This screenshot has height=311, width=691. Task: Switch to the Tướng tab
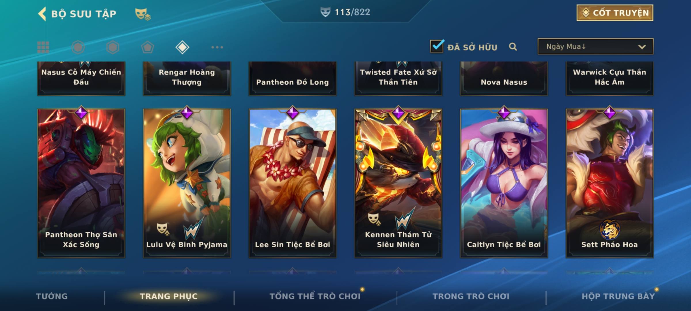point(52,296)
